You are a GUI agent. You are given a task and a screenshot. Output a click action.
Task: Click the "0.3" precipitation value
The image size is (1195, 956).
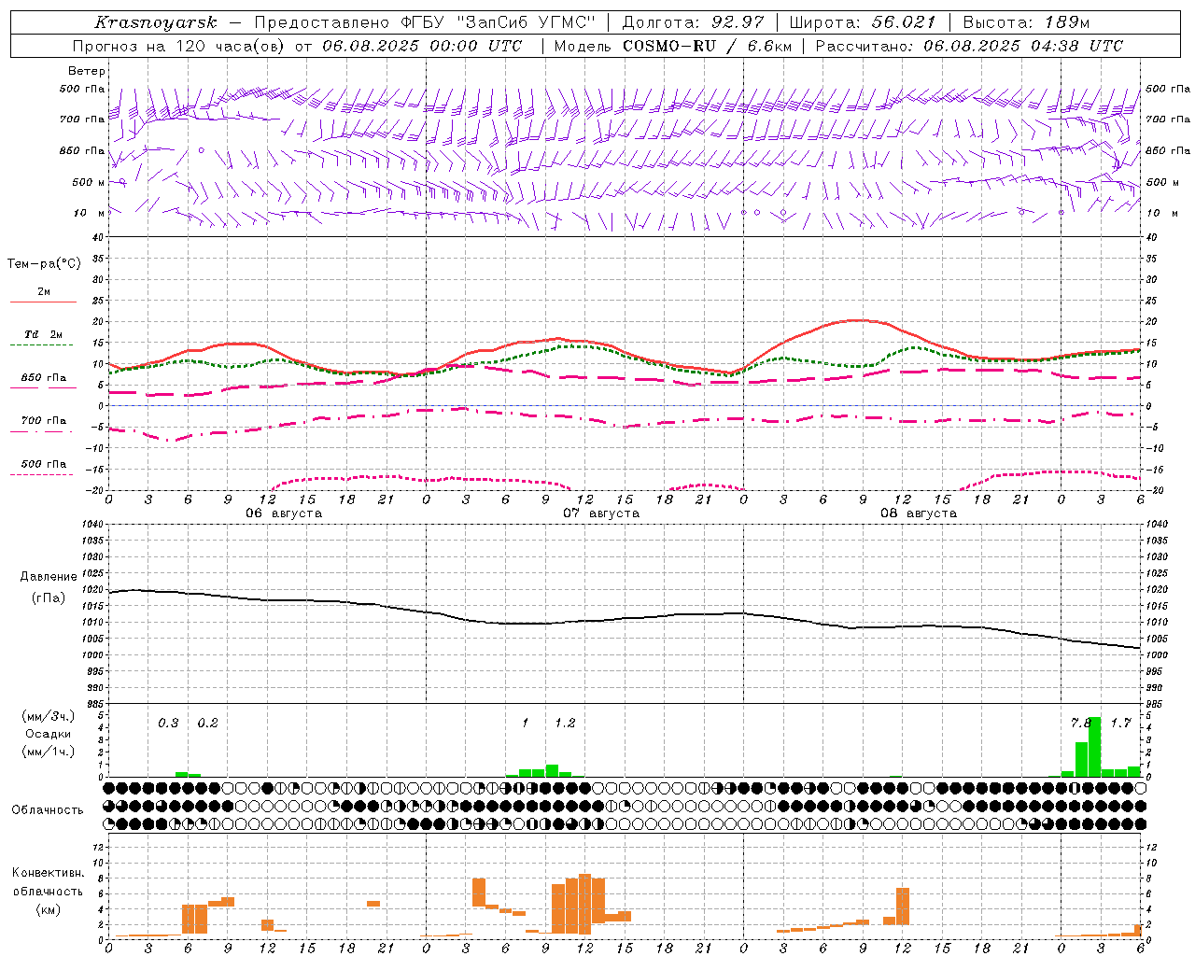[x=168, y=724]
